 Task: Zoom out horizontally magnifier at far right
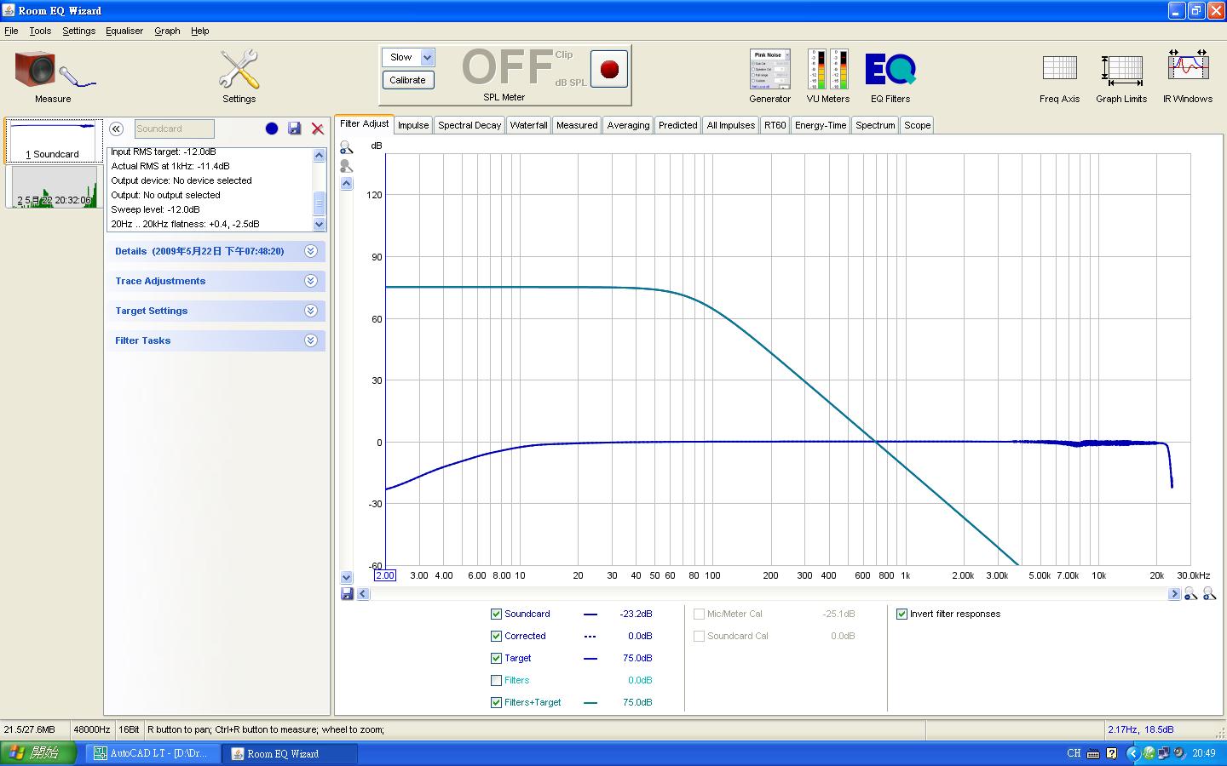(1209, 594)
